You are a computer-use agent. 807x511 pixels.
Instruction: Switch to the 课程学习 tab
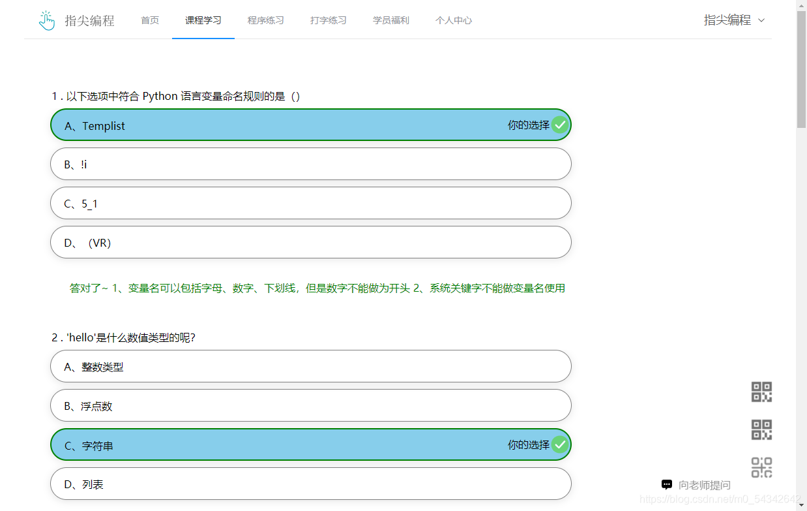(203, 20)
